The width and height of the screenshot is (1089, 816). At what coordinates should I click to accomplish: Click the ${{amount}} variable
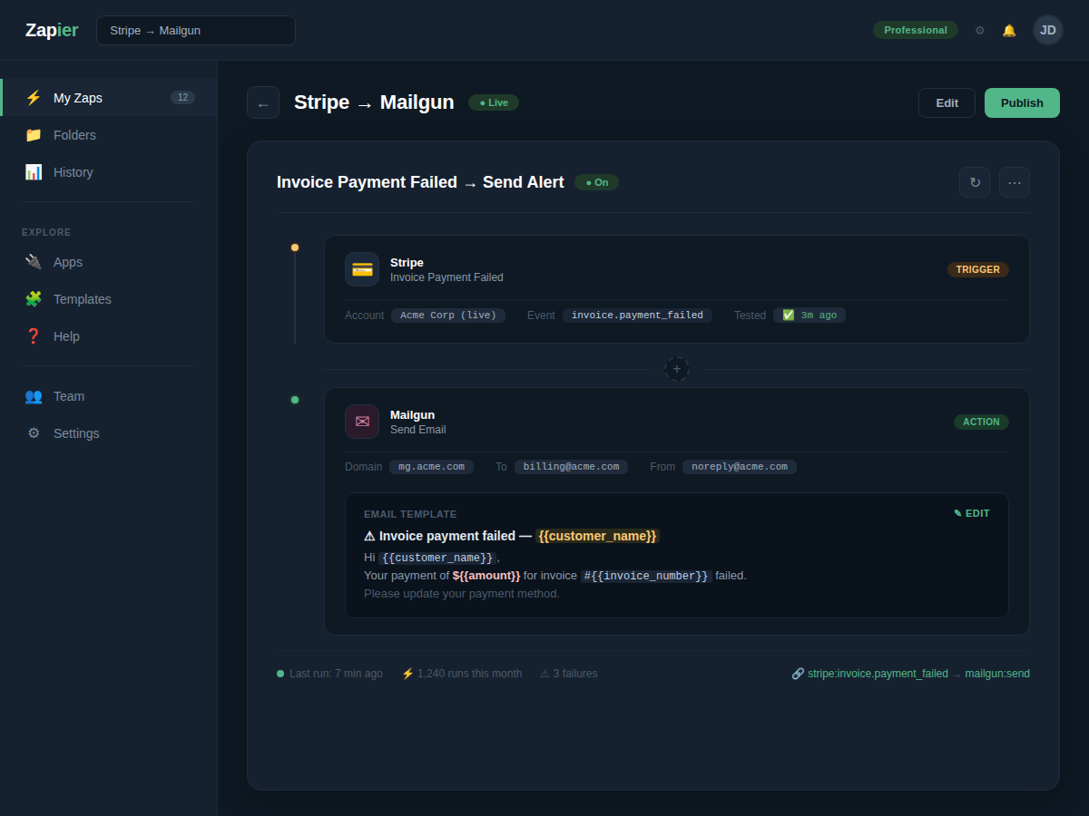(x=486, y=576)
